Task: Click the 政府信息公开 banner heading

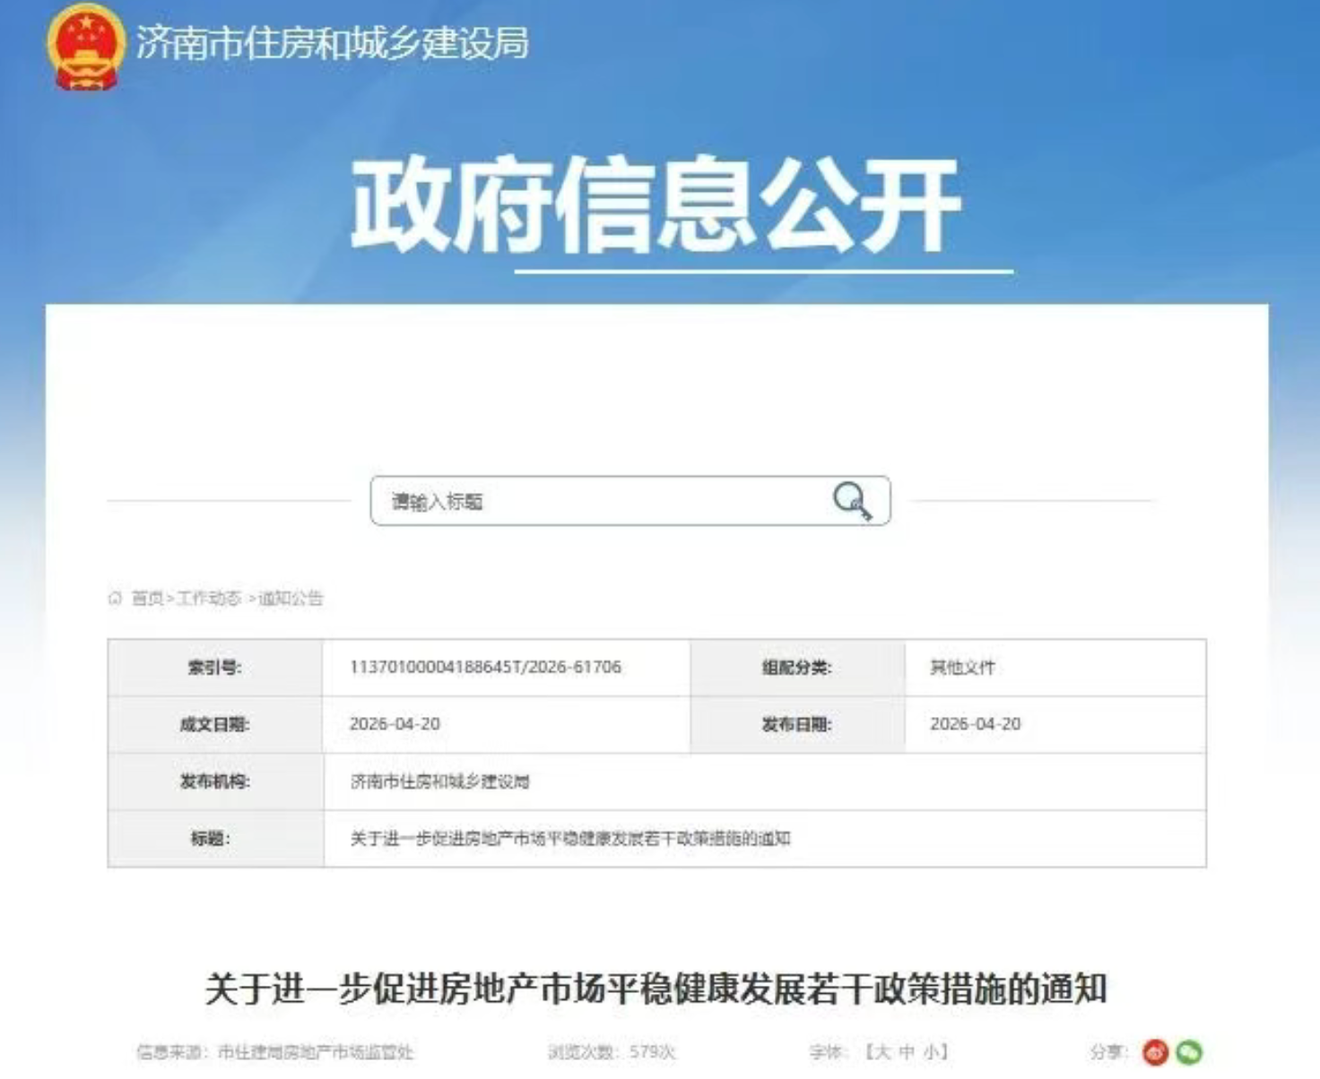Action: (x=656, y=204)
